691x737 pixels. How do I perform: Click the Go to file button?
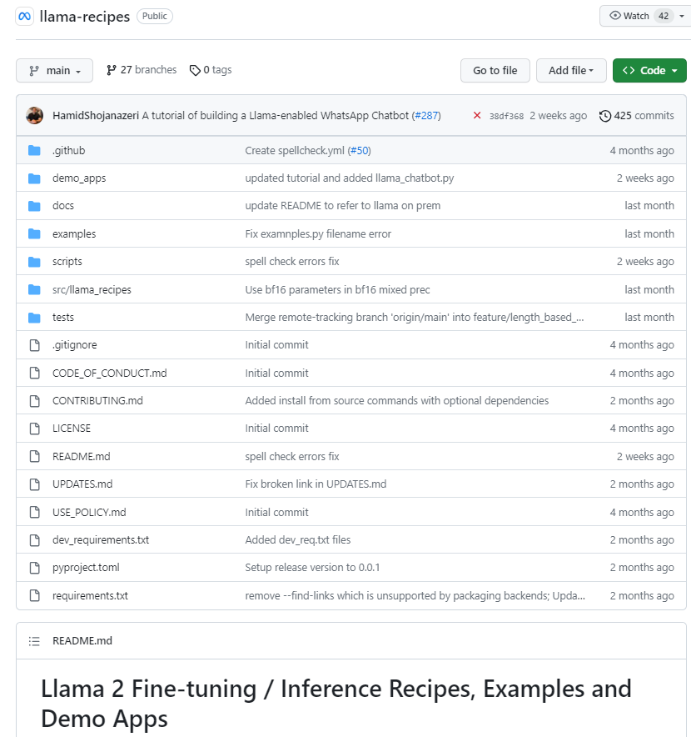coord(495,71)
